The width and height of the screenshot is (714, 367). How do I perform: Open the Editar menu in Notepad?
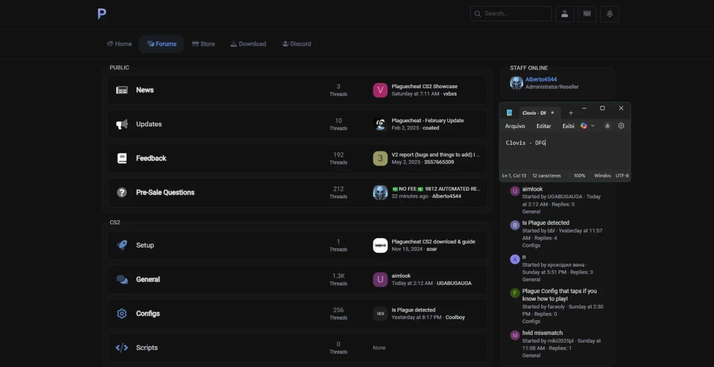point(544,126)
